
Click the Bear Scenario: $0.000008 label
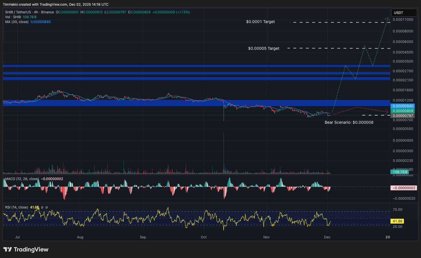pos(349,122)
